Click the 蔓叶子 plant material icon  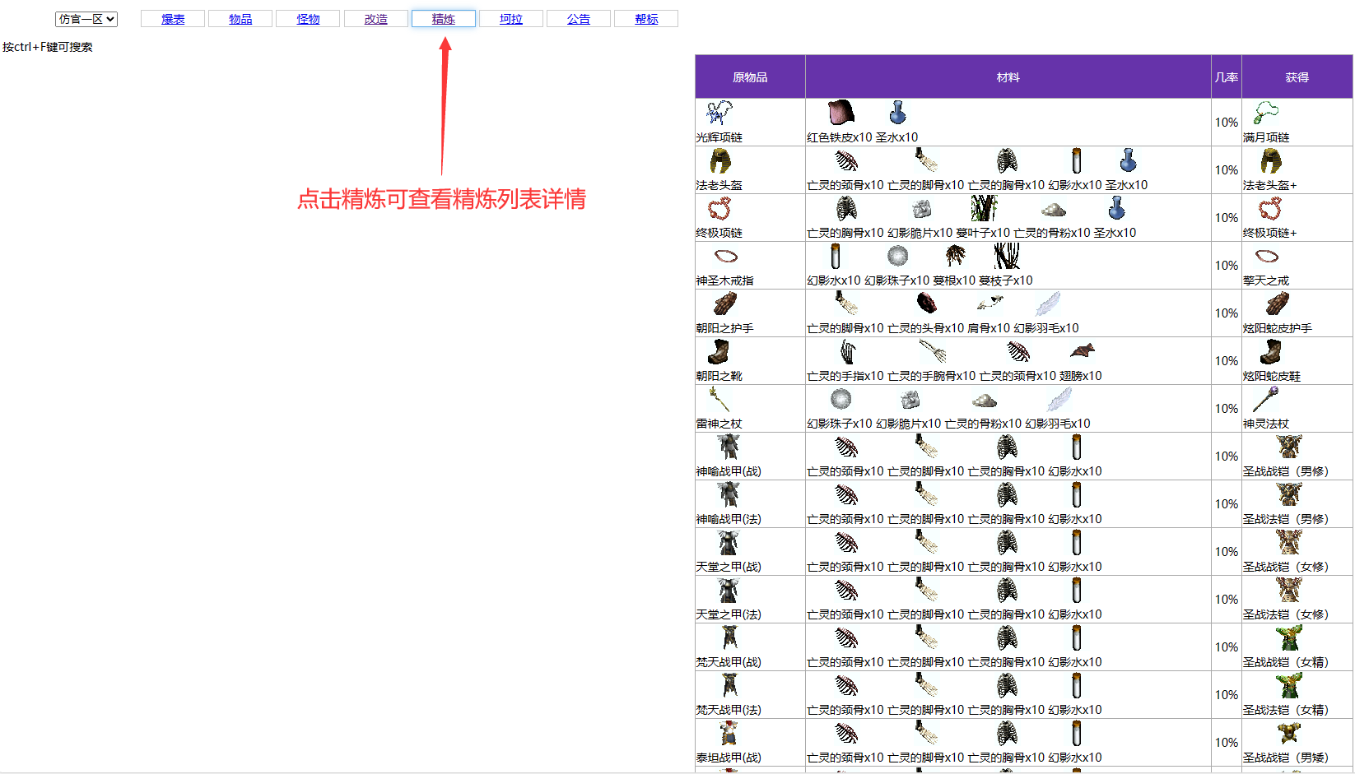pyautogui.click(x=984, y=208)
